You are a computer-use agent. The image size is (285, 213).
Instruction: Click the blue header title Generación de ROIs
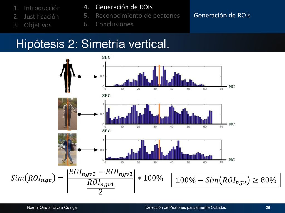coord(222,16)
